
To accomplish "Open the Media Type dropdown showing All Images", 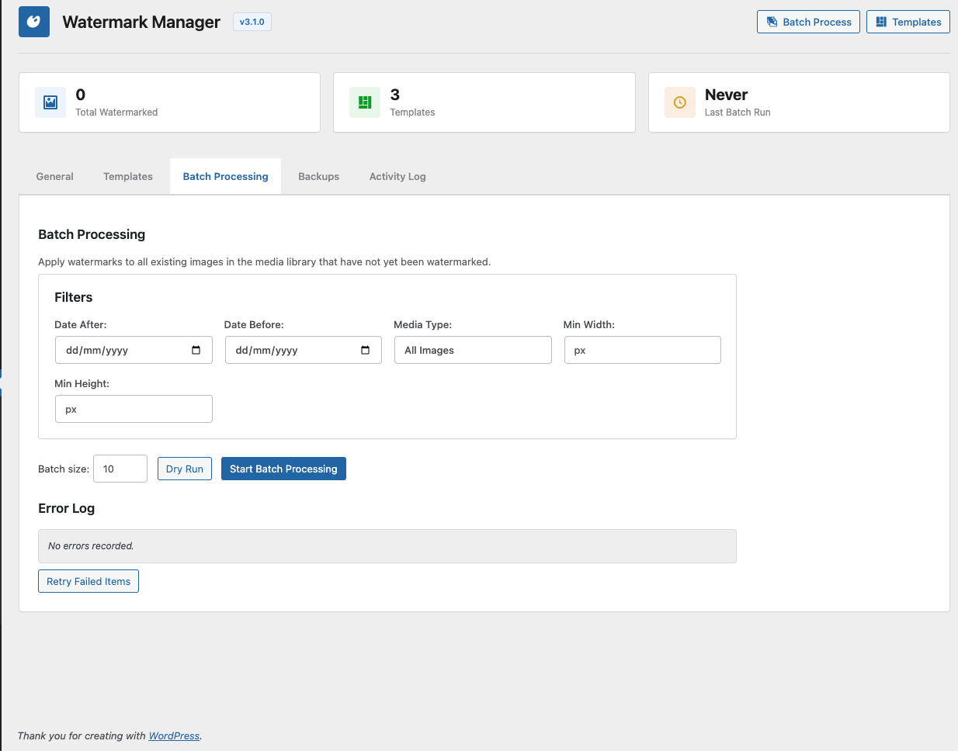I will (x=472, y=350).
